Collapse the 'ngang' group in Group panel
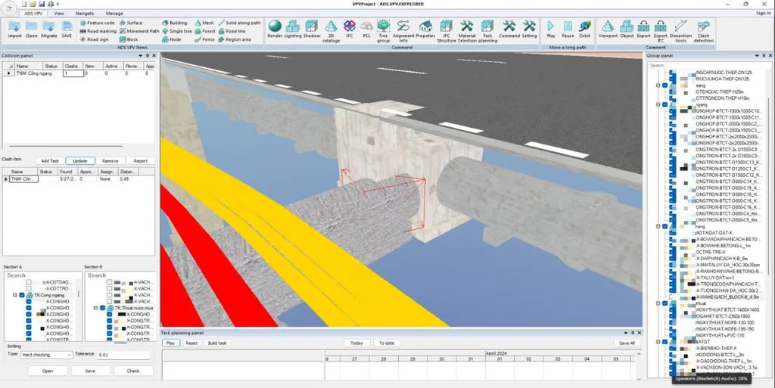This screenshot has width=775, height=388. 658,104
